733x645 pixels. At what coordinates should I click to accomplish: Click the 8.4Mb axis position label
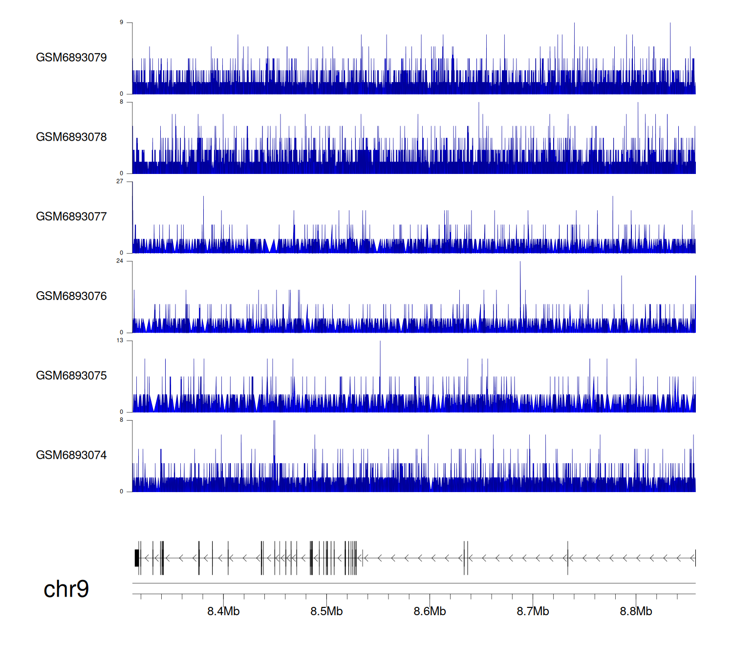223,611
